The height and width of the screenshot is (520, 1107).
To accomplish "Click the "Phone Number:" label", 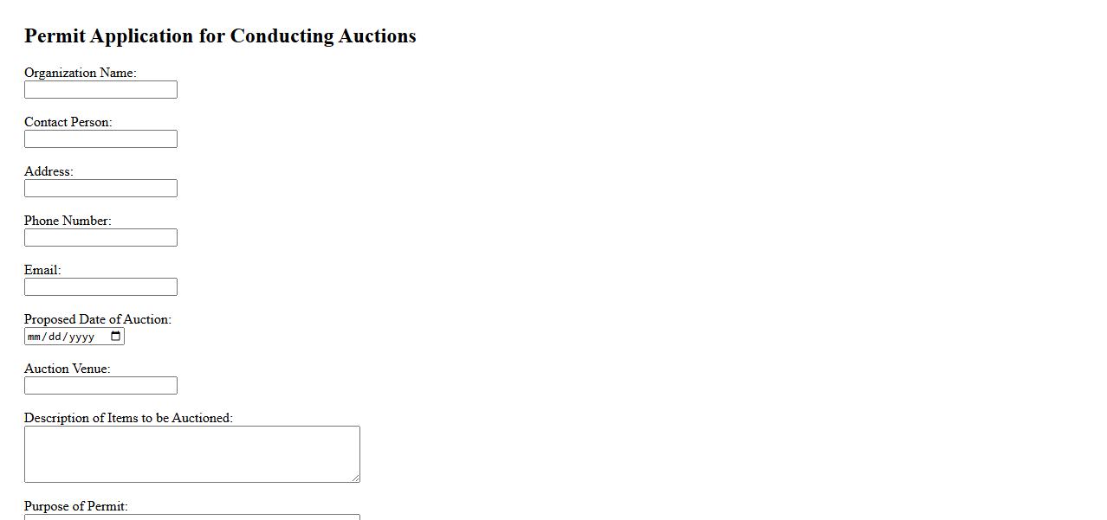I will [68, 221].
